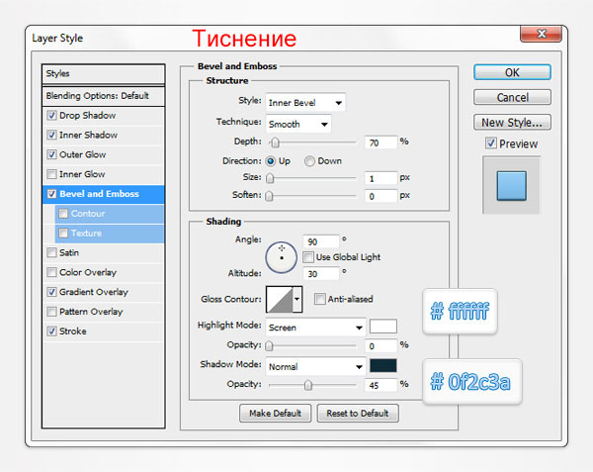Click the angle and altitude dial
593x472 pixels.
[x=282, y=257]
